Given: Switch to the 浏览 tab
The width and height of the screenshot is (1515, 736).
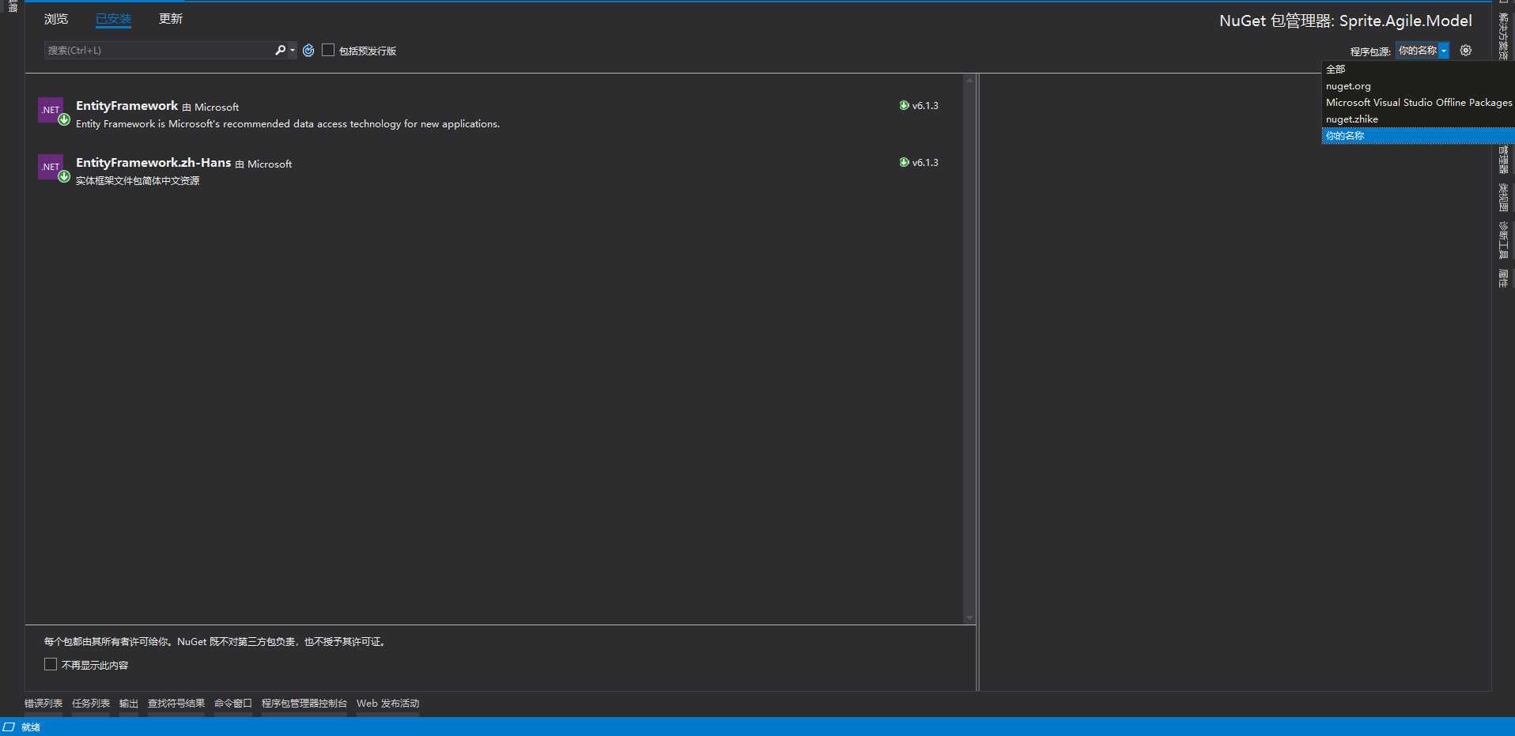Looking at the screenshot, I should (56, 19).
